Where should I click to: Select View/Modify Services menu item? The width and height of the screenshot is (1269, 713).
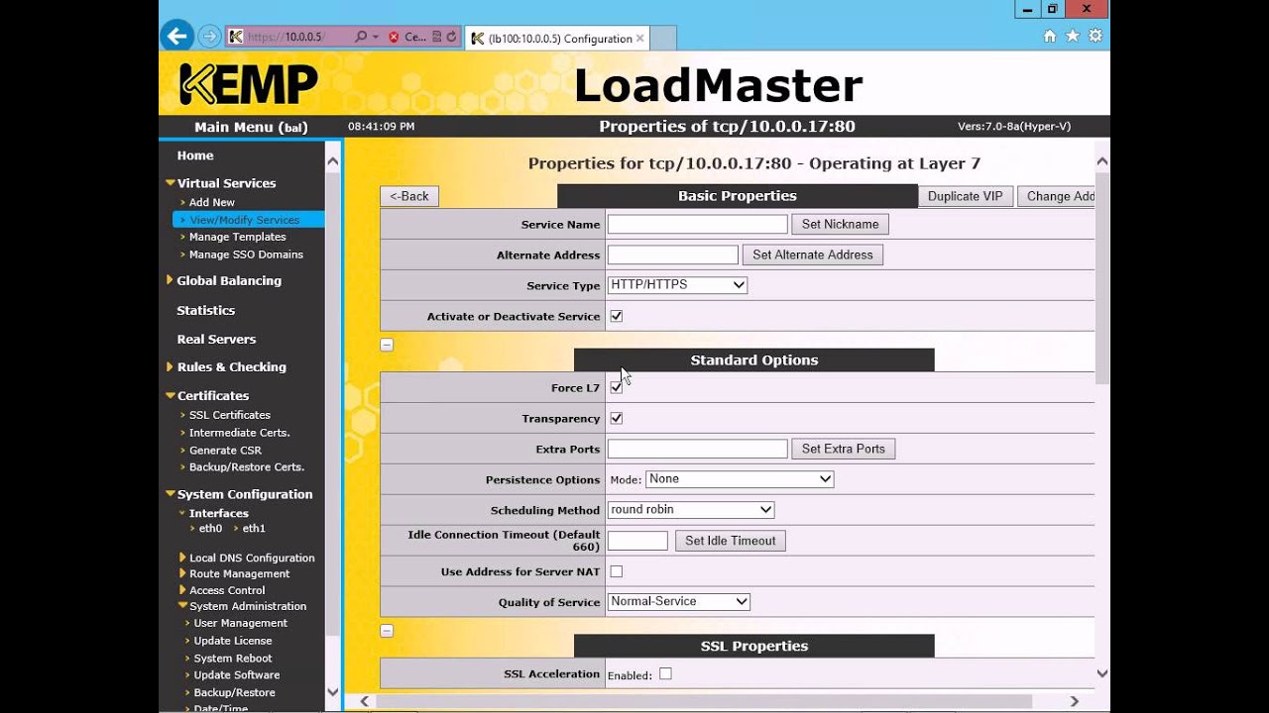pyautogui.click(x=245, y=220)
